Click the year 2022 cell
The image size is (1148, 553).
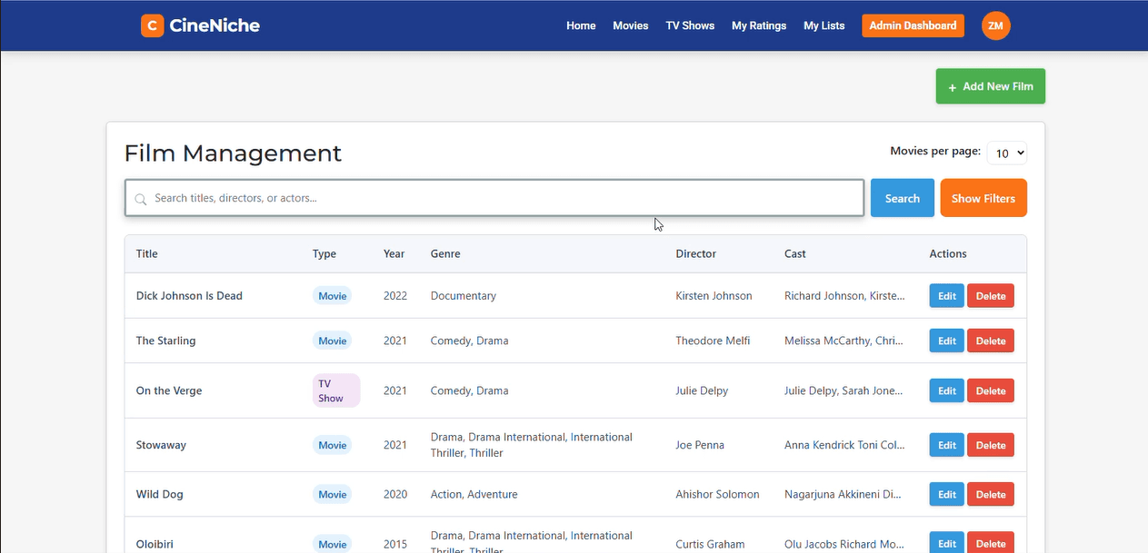click(395, 296)
